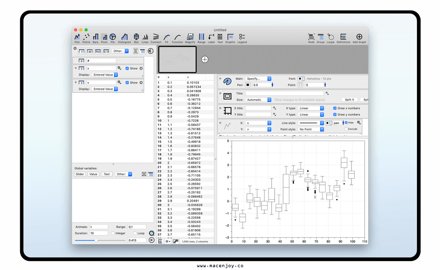Add a date column with the 2/1 icon
This screenshot has width=440, height=270.
[106, 51]
